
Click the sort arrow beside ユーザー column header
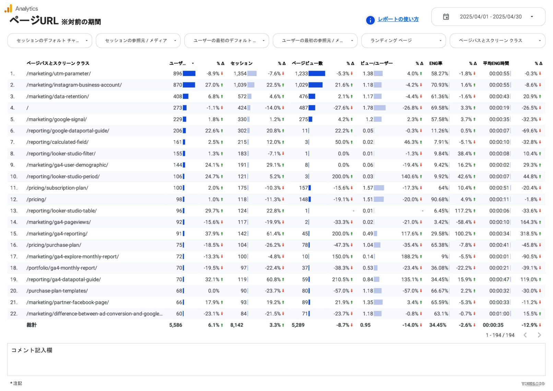193,64
